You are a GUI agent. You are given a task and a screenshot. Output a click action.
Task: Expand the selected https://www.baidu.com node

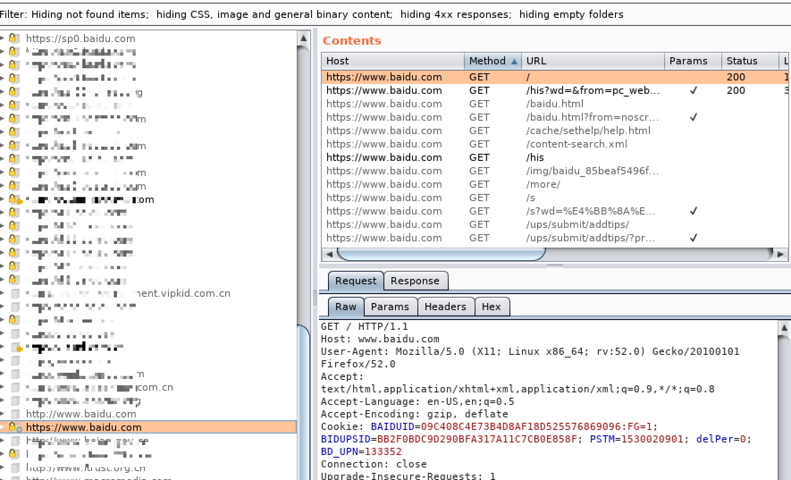[3, 427]
